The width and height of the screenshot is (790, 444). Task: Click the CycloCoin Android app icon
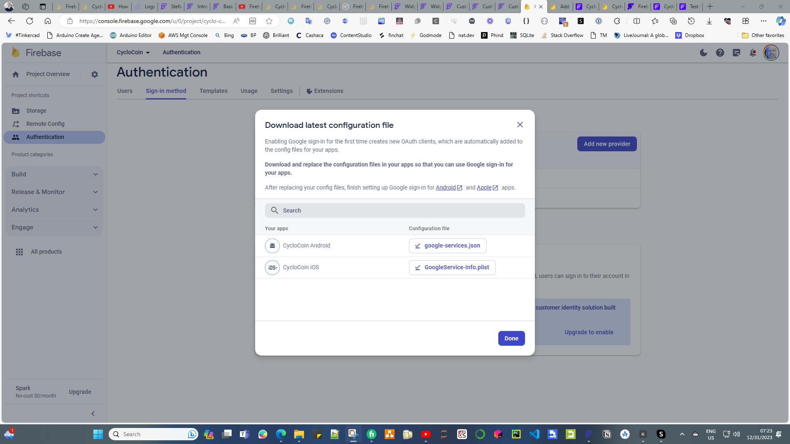272,246
